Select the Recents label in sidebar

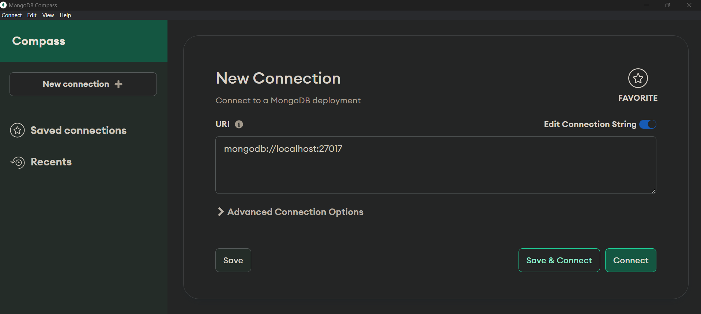click(51, 162)
